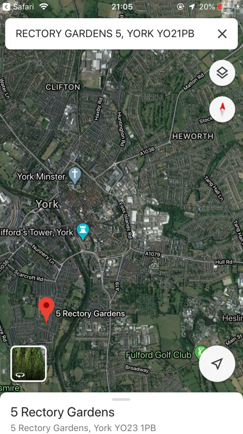Clear the search with the X icon
This screenshot has height=434, width=243.
[x=222, y=34]
